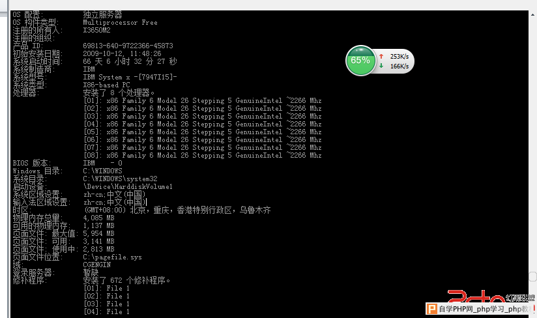Click processor entry [03] line

coord(203,117)
